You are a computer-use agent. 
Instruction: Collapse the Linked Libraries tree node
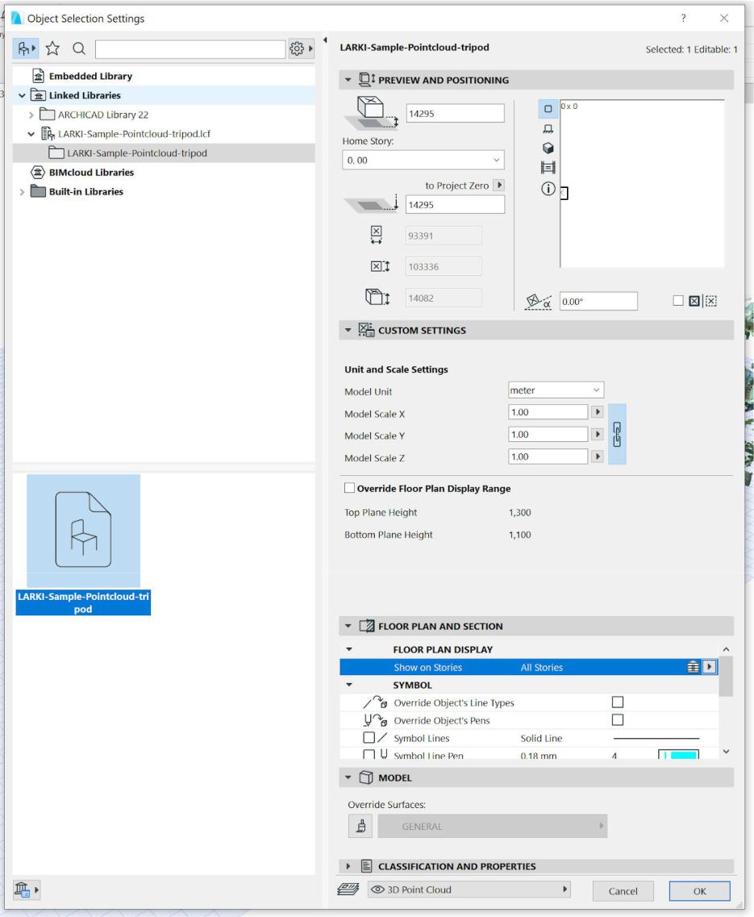click(23, 95)
